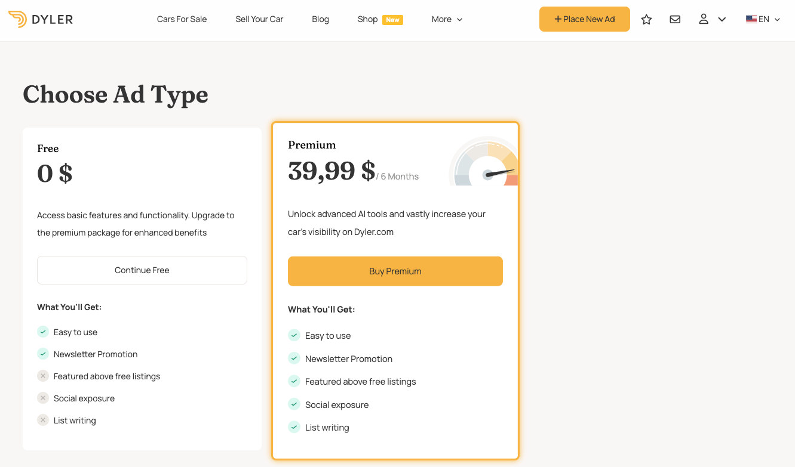Click check icon beside Free Easy to use
This screenshot has width=795, height=467.
click(43, 332)
